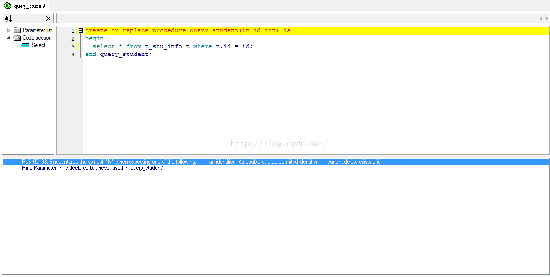Click the 'end query_student;' line

tap(118, 54)
